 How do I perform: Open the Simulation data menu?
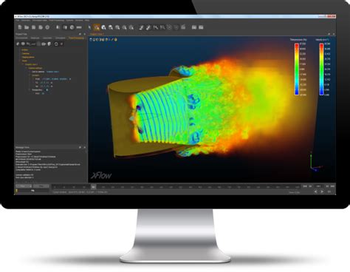pos(40,20)
